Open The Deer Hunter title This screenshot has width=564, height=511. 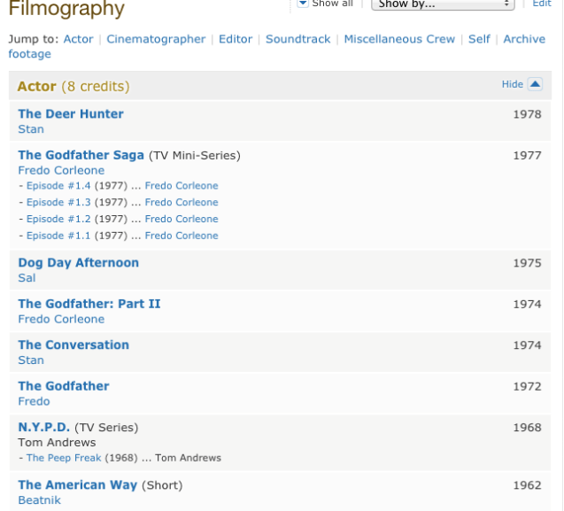pos(71,113)
